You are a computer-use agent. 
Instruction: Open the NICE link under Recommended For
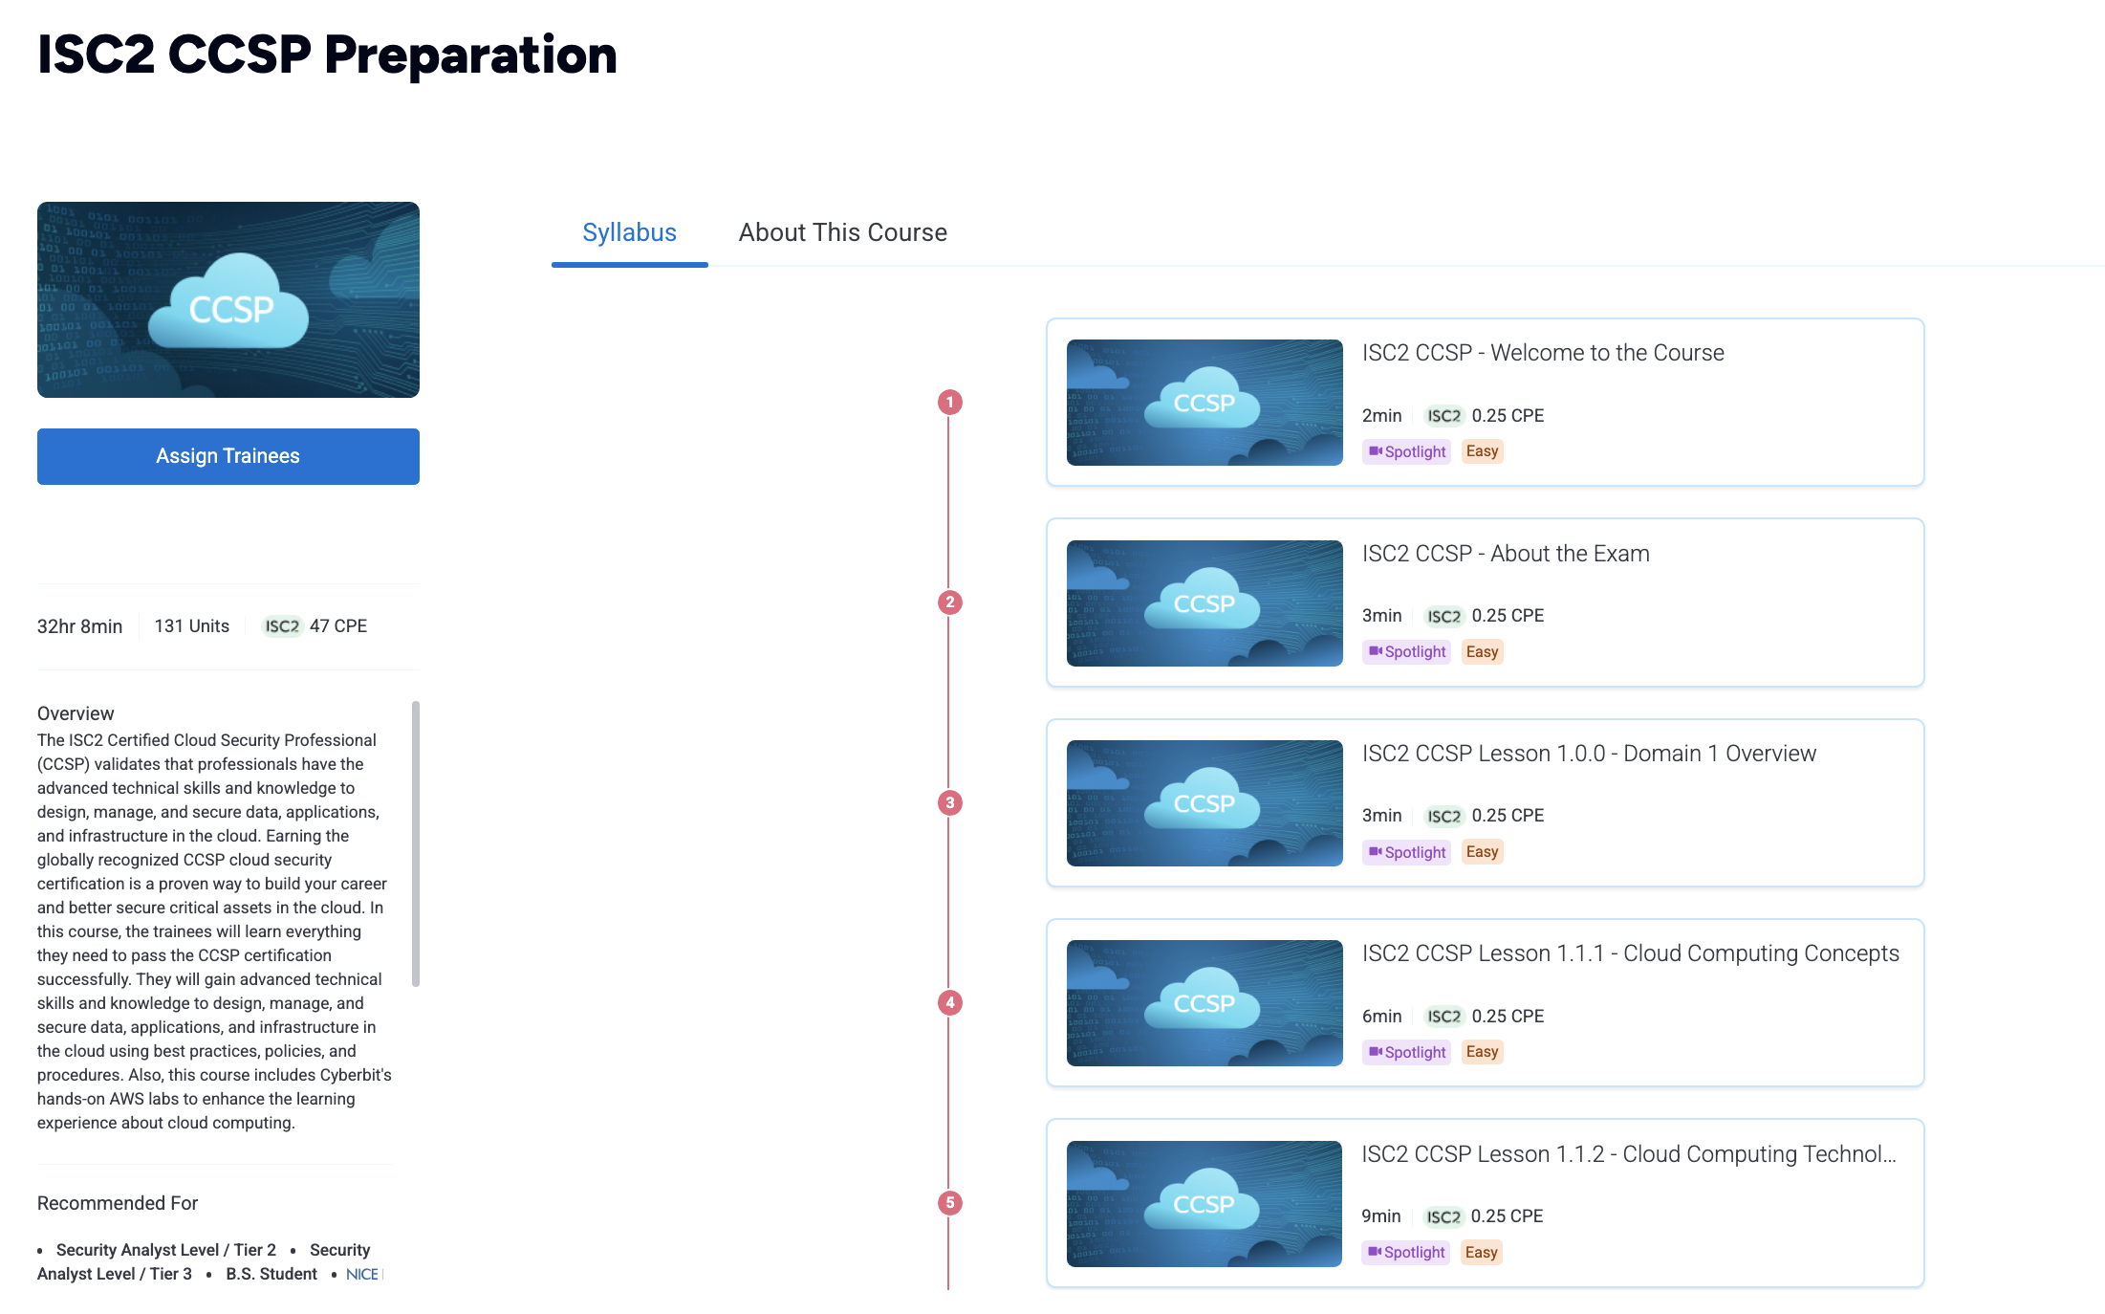coord(362,1274)
